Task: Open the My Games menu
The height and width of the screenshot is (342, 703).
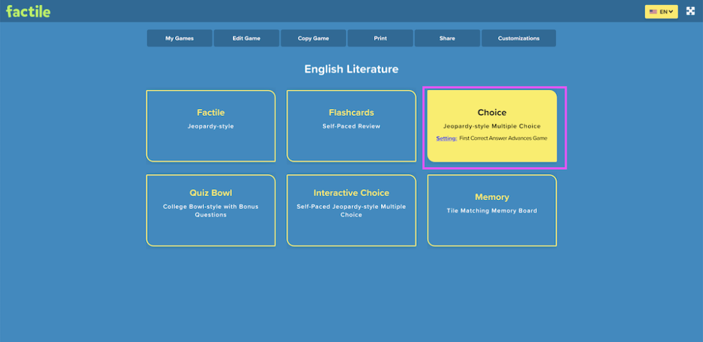Action: 179,39
